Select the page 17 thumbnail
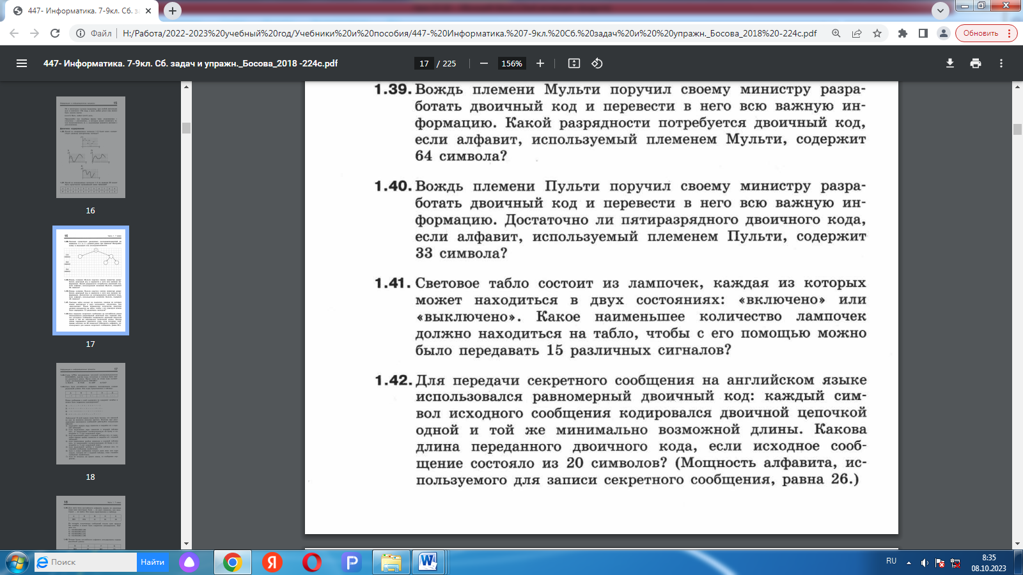The width and height of the screenshot is (1023, 575). (91, 280)
